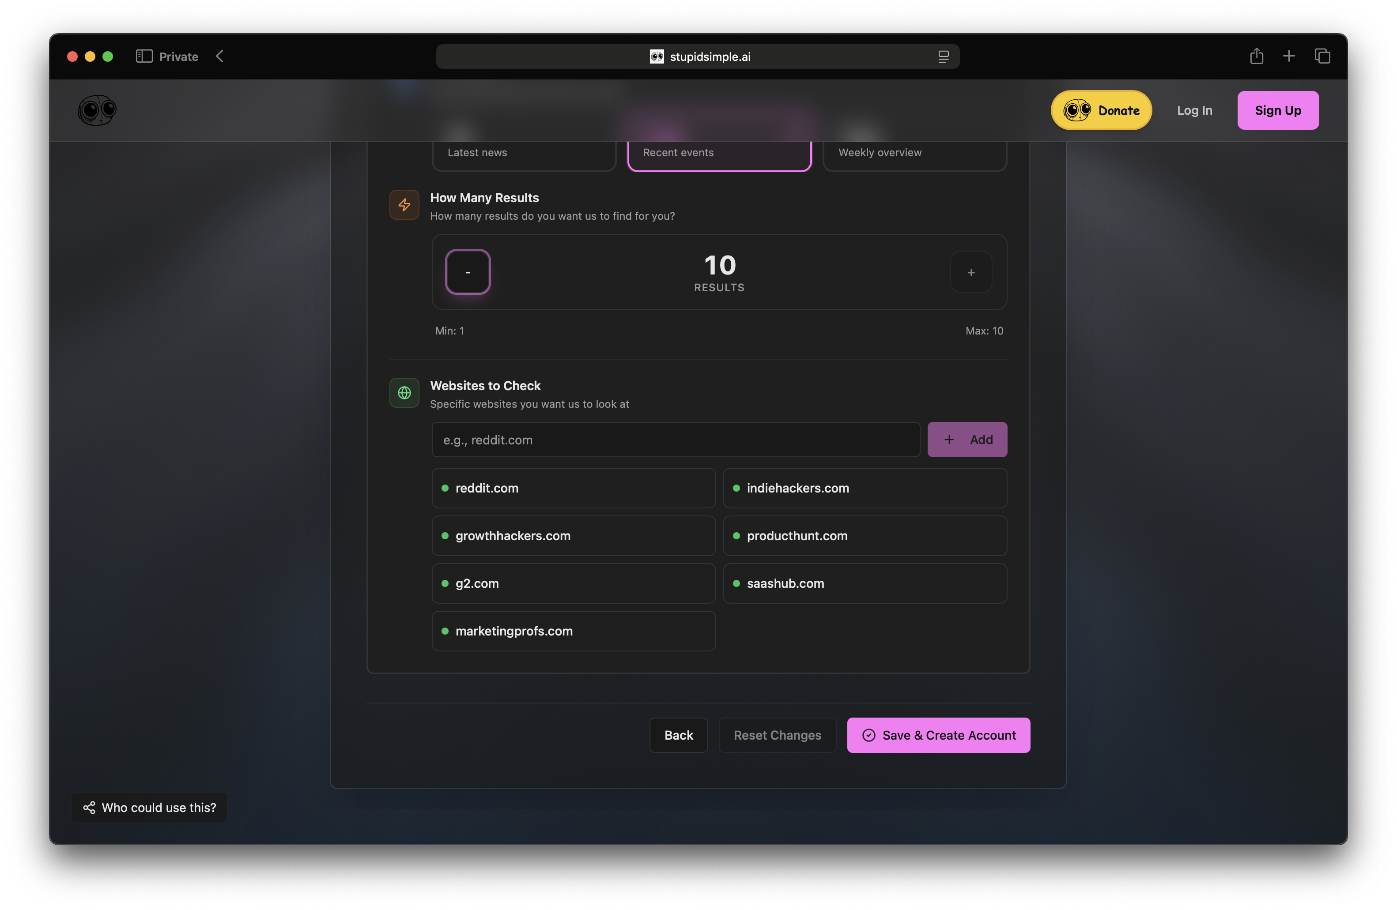Decrease results count with minus button

click(x=468, y=272)
